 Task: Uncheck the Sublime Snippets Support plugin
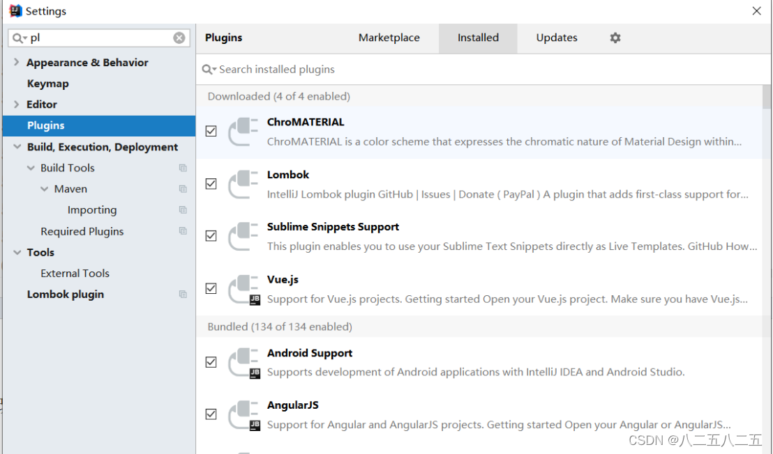pos(211,236)
